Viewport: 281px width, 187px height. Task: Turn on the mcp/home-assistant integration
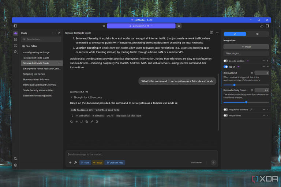pos(226,110)
